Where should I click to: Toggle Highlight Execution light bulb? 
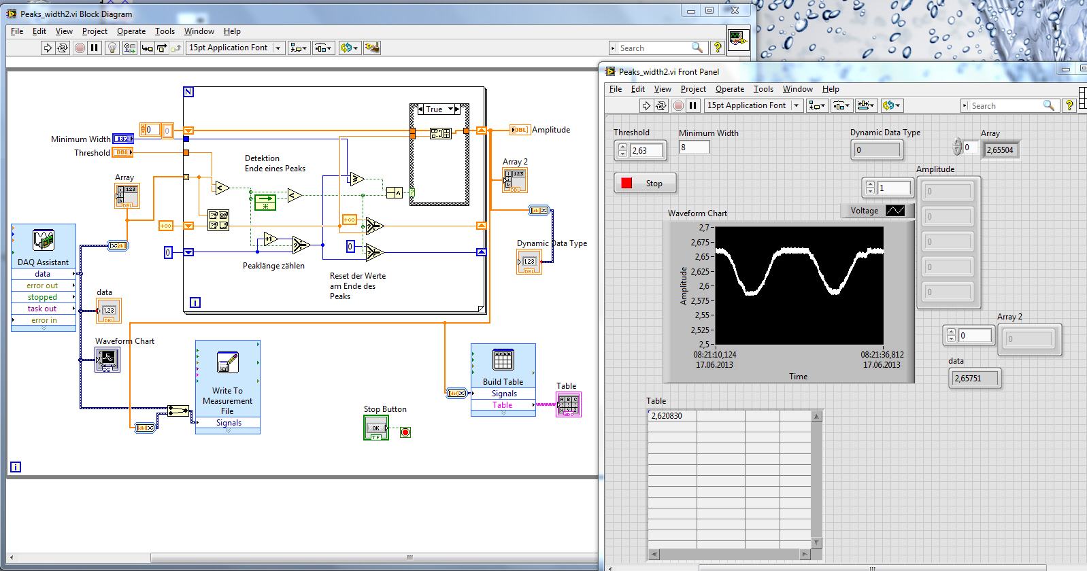112,48
